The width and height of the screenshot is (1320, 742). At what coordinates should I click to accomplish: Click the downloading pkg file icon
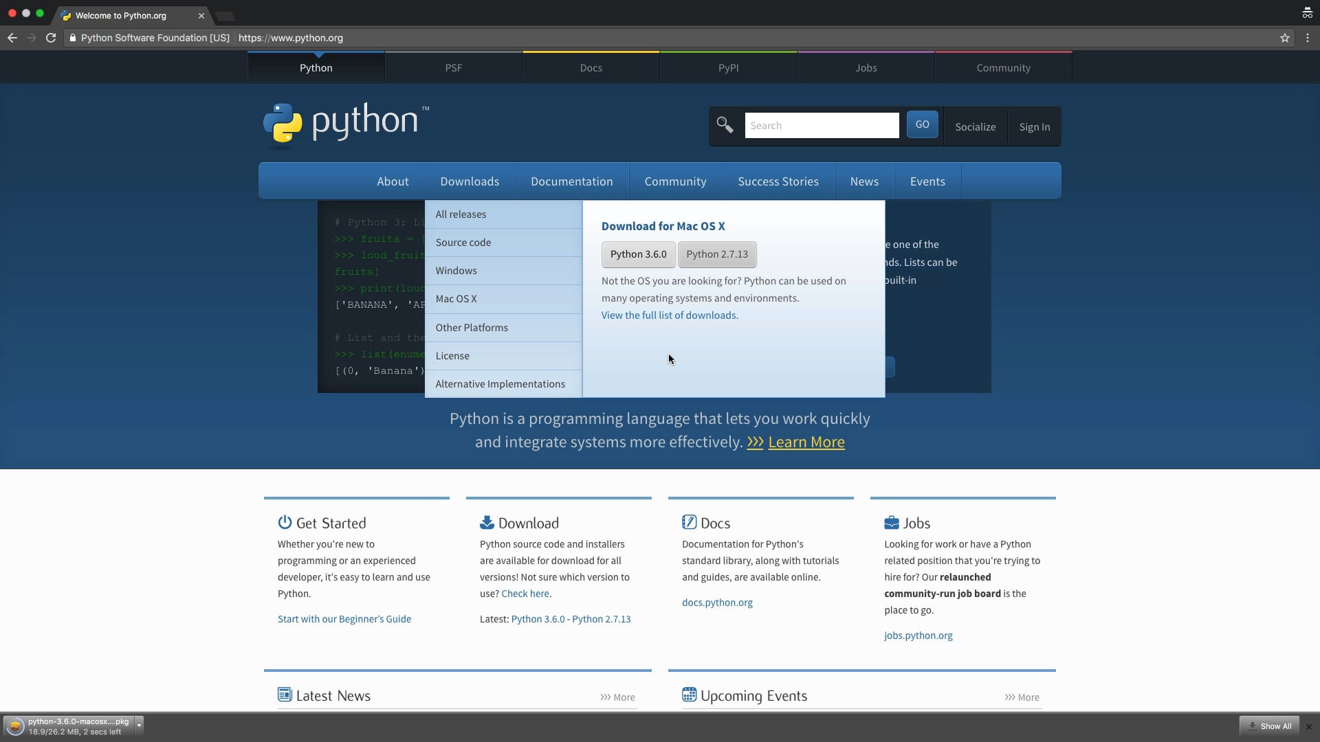[x=14, y=726]
